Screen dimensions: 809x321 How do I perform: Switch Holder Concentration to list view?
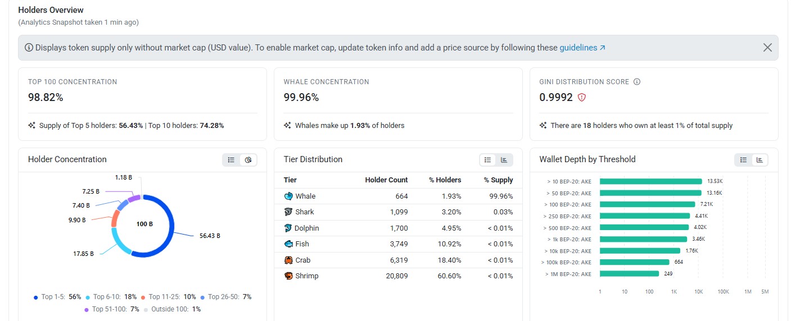point(231,160)
